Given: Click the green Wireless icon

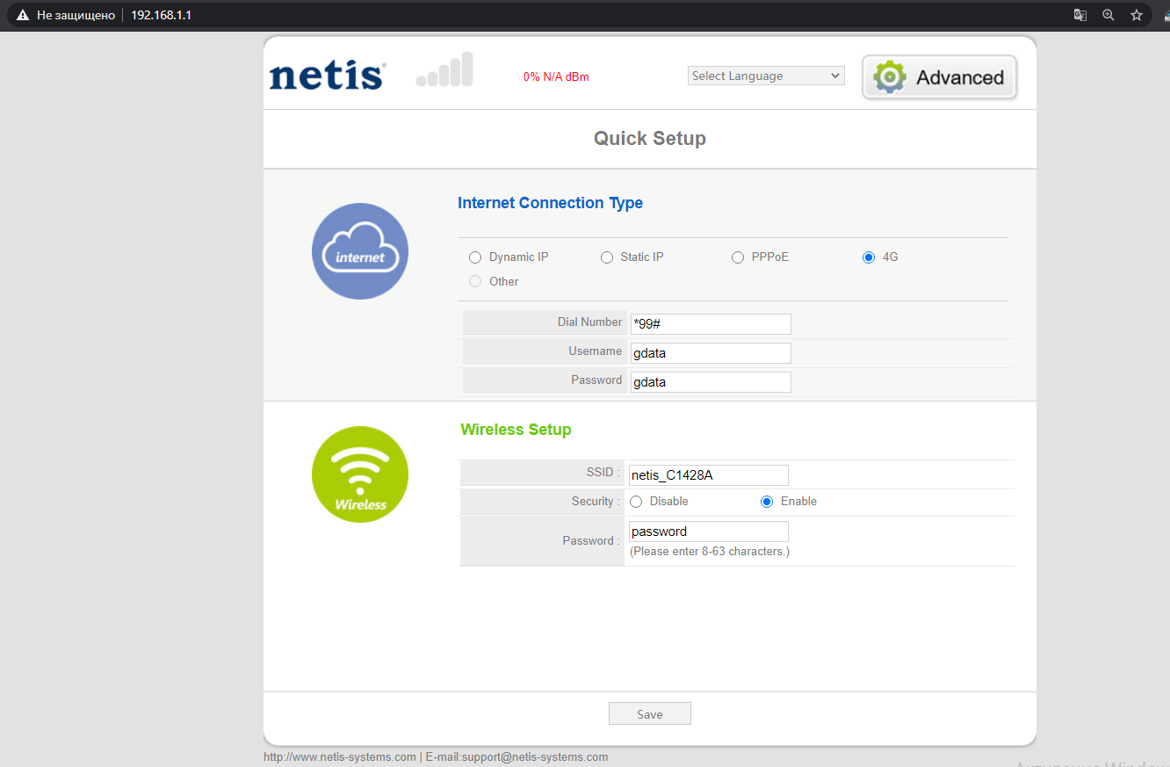Looking at the screenshot, I should pos(360,474).
